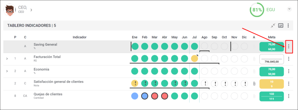
Task: Click the Quejas de clientes attachment paperclip
Action: (x=254, y=96)
